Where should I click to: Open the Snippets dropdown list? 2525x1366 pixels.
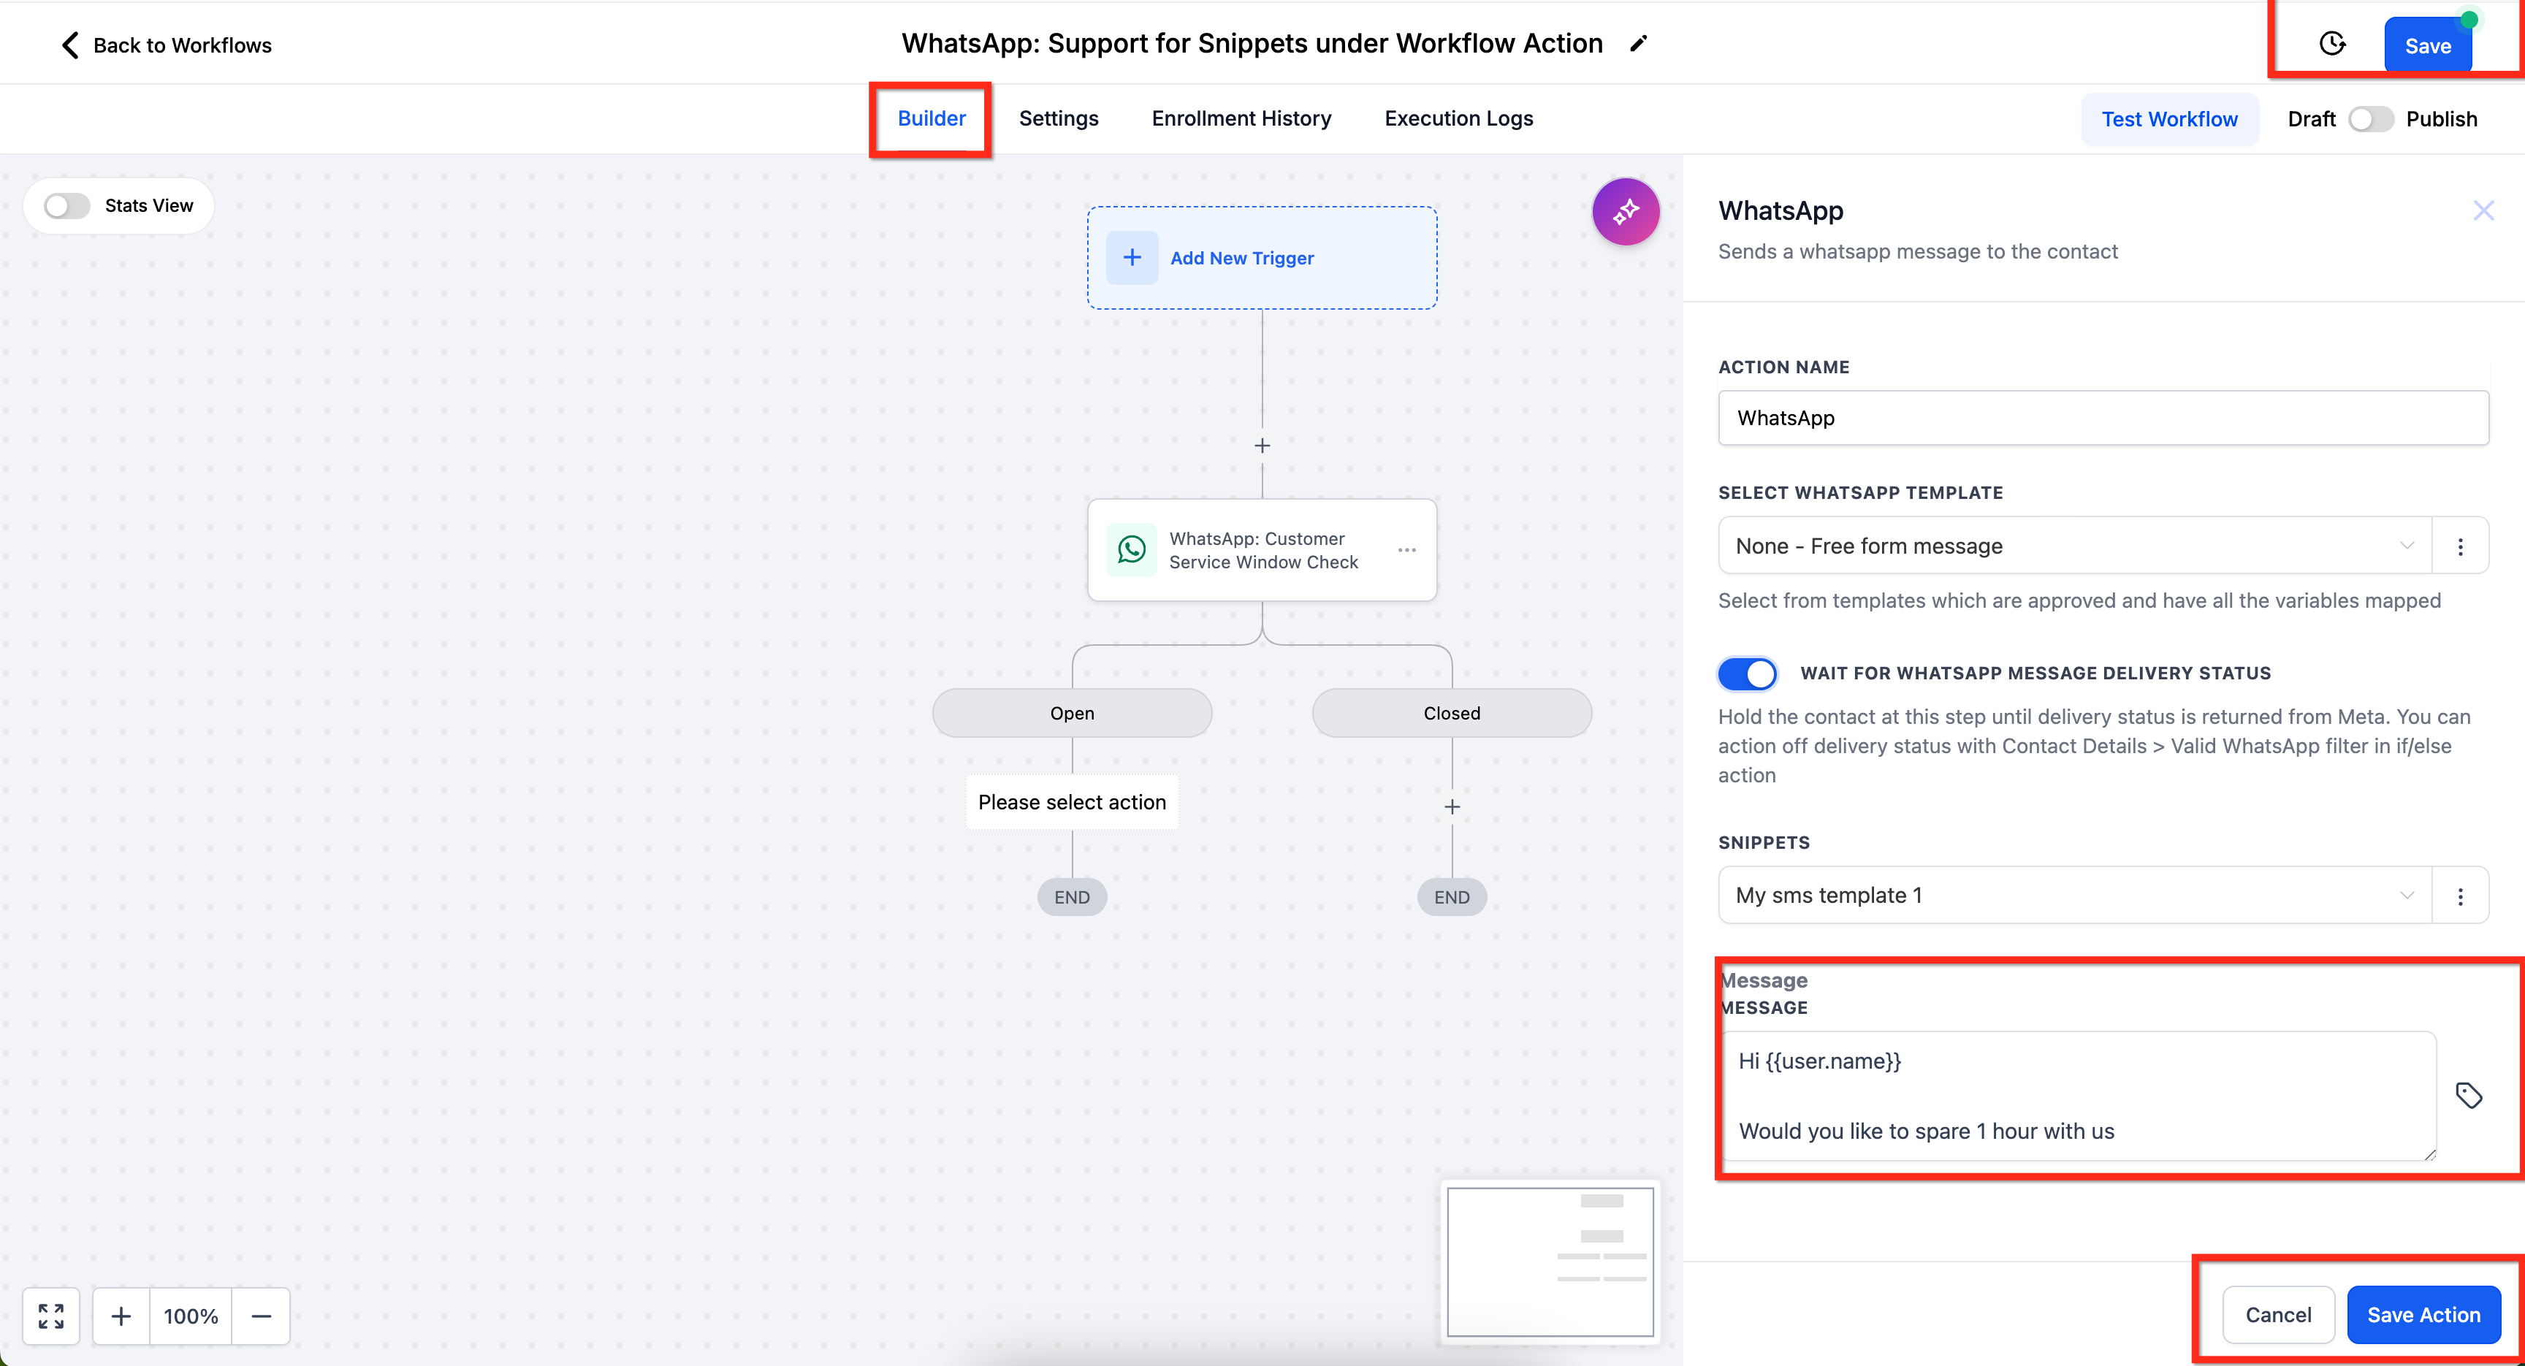tap(2074, 896)
